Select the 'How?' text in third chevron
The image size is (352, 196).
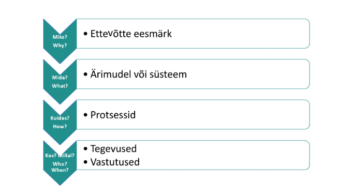60,127
